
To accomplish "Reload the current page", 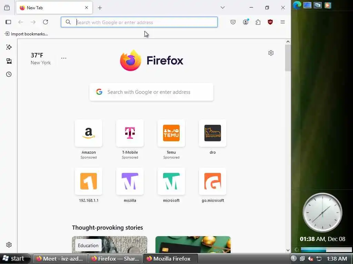I will pos(46,22).
